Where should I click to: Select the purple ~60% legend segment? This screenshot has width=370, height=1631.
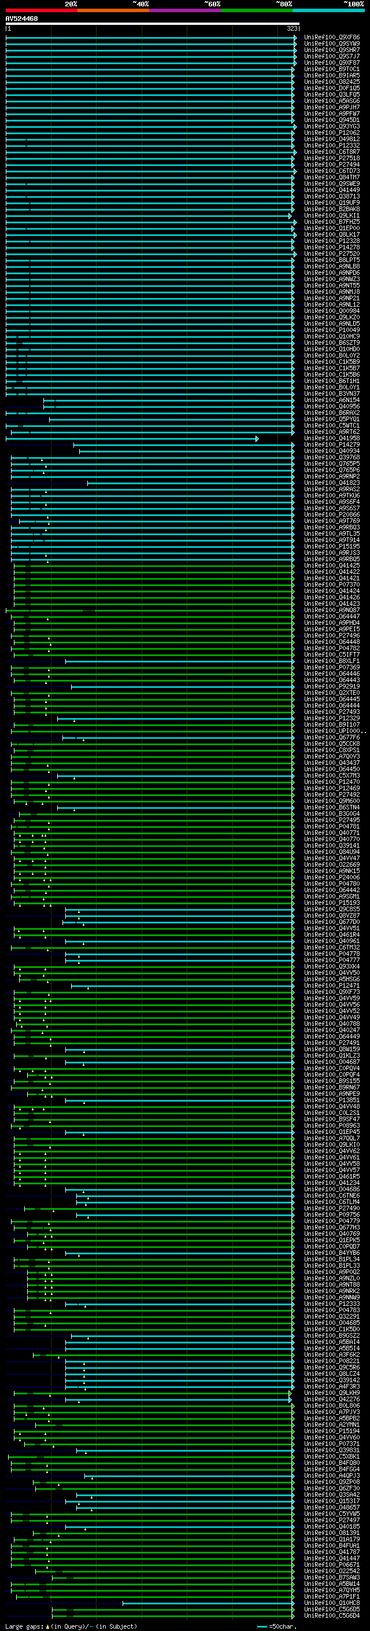pos(184,11)
